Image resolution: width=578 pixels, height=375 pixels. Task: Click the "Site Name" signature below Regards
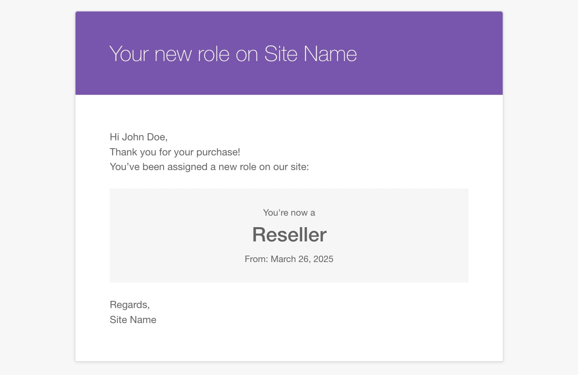[133, 320]
